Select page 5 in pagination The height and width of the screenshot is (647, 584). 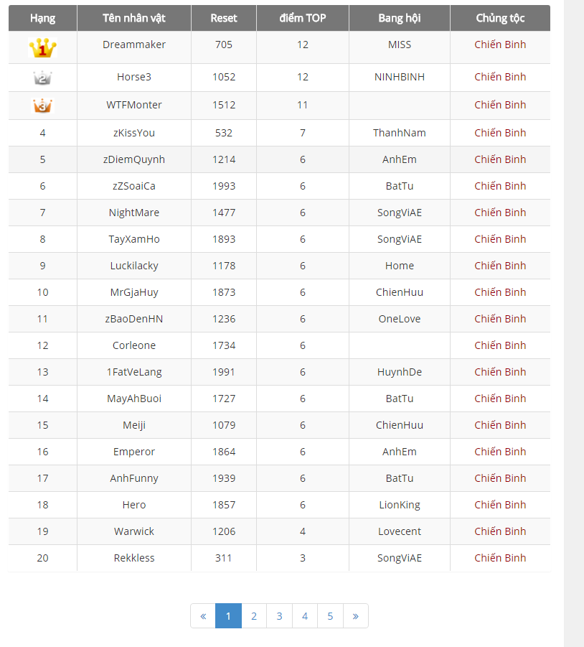pyautogui.click(x=330, y=615)
